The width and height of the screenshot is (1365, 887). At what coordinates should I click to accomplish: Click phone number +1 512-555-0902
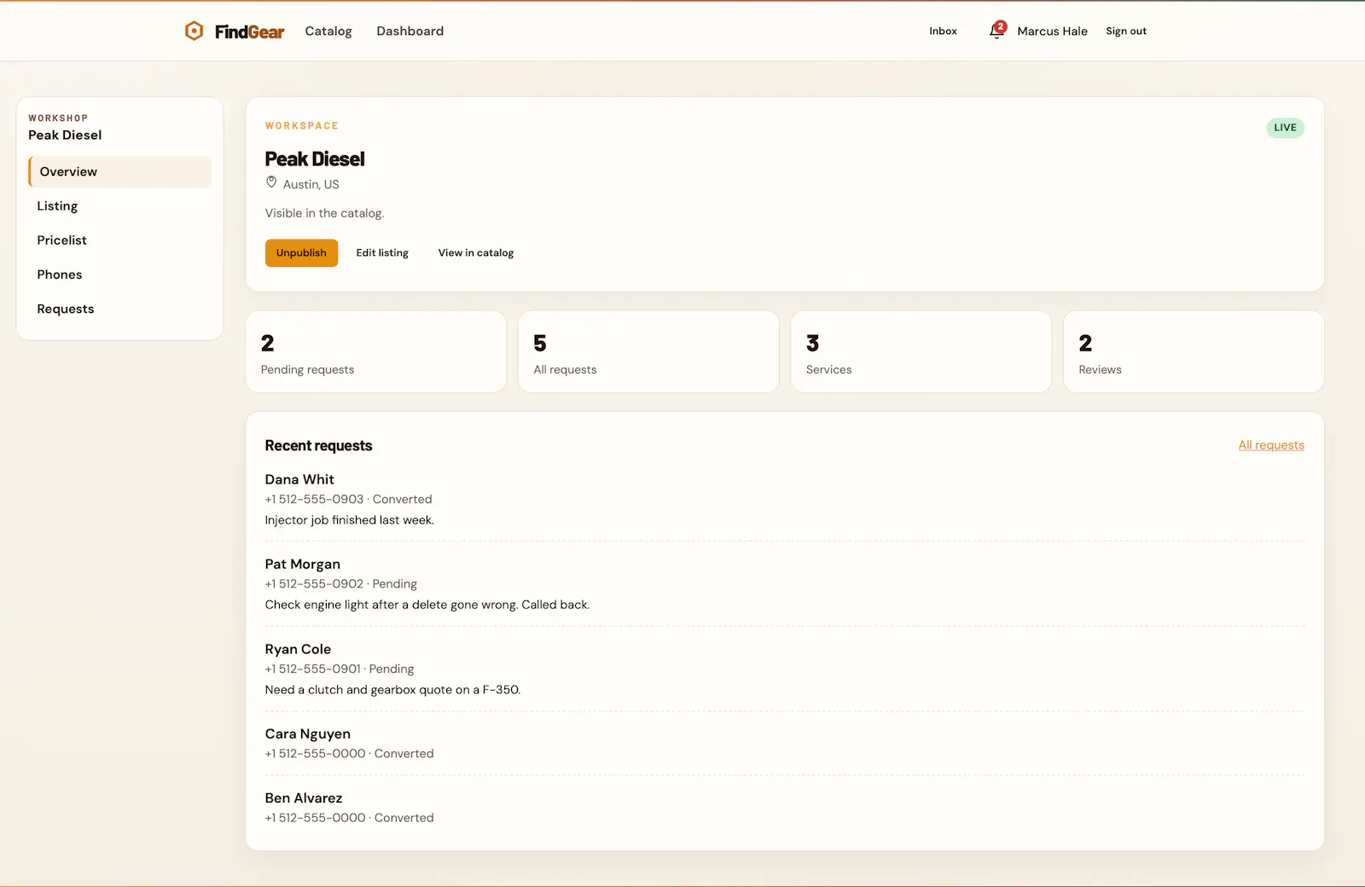314,583
